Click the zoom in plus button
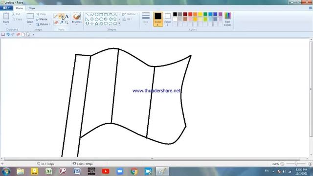 (x=310, y=164)
